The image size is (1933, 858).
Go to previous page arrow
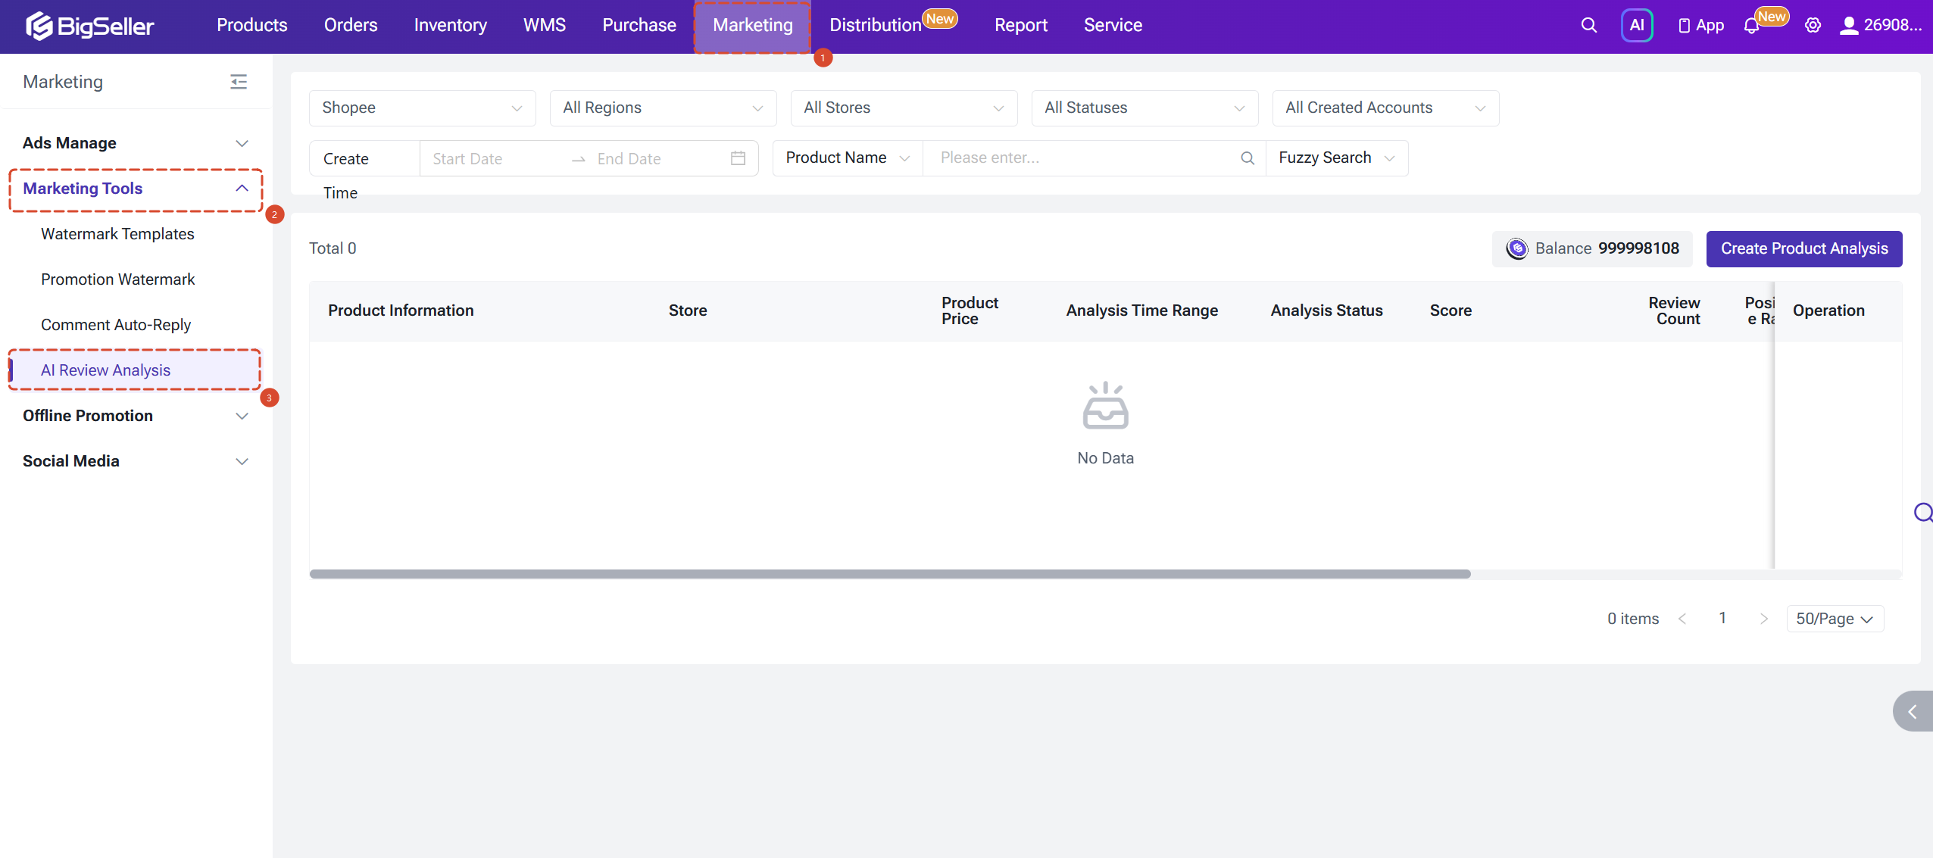[x=1682, y=619]
